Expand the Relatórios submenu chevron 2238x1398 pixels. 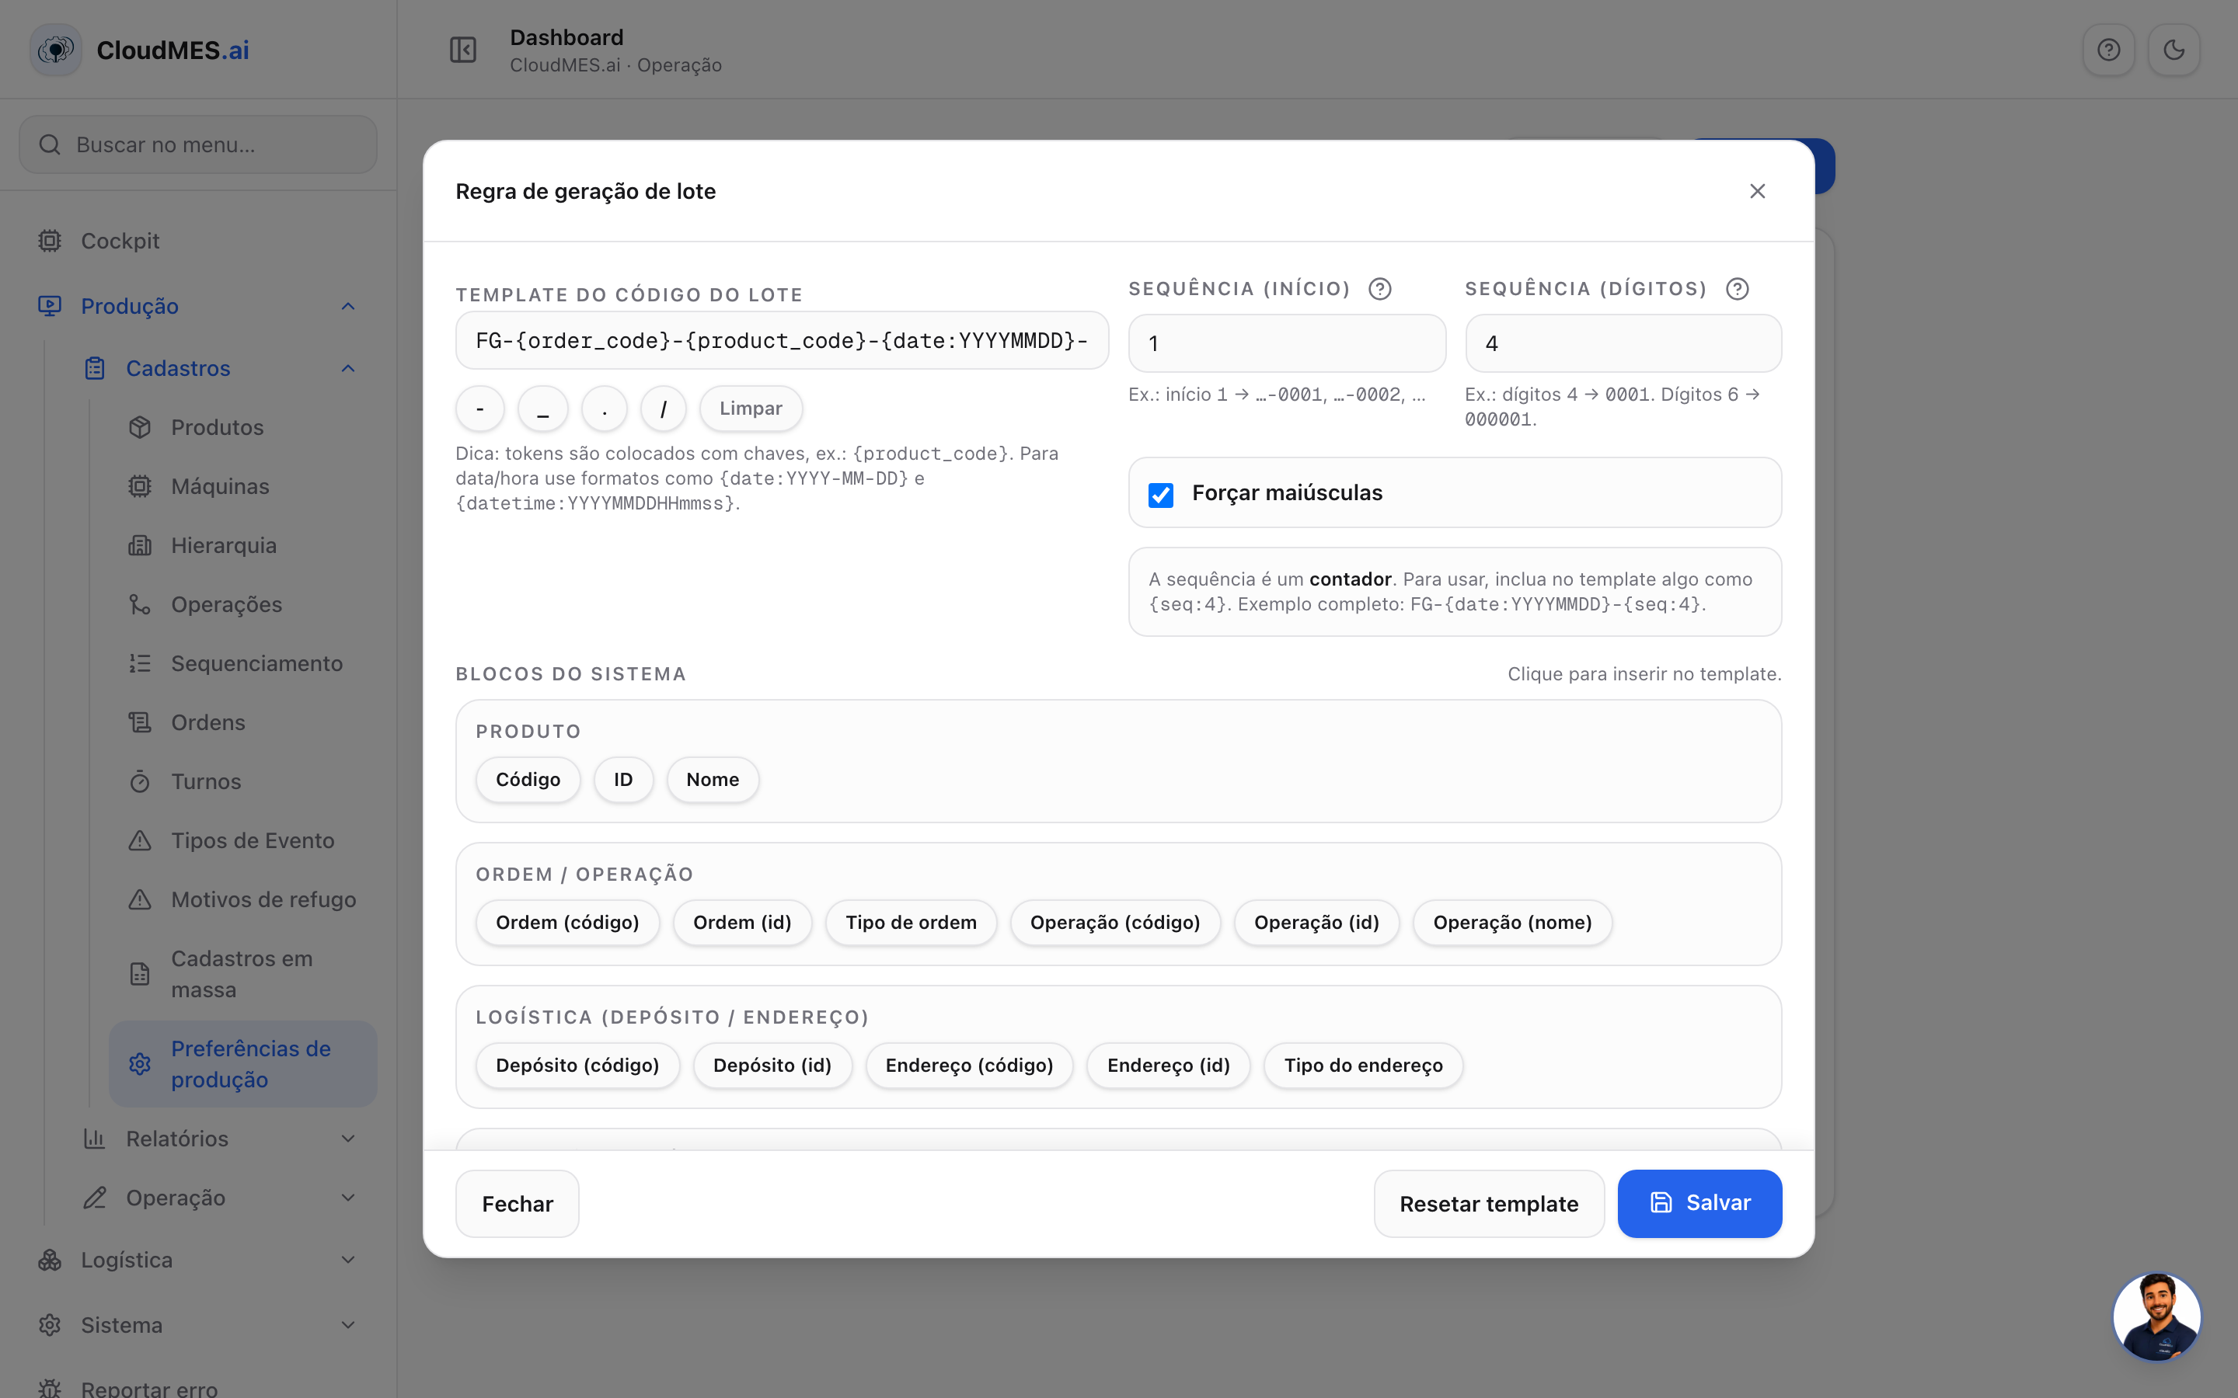[x=347, y=1139]
